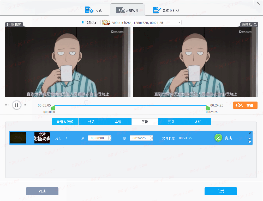Click the playhead slider on timeline
The image size is (263, 201).
tap(86, 102)
